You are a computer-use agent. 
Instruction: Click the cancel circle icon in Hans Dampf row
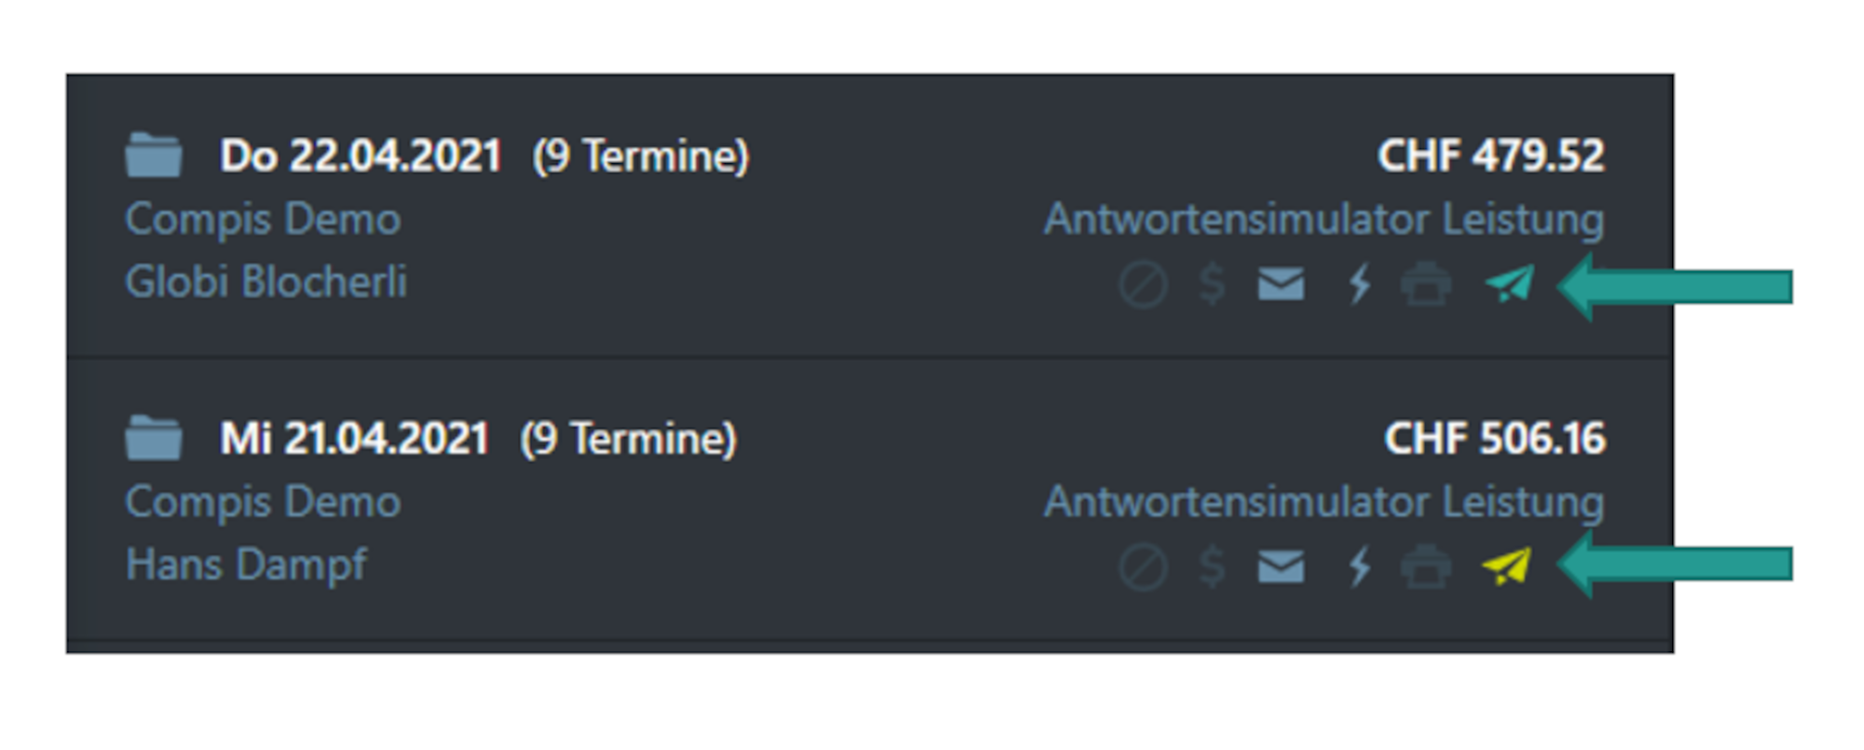coord(1143,566)
